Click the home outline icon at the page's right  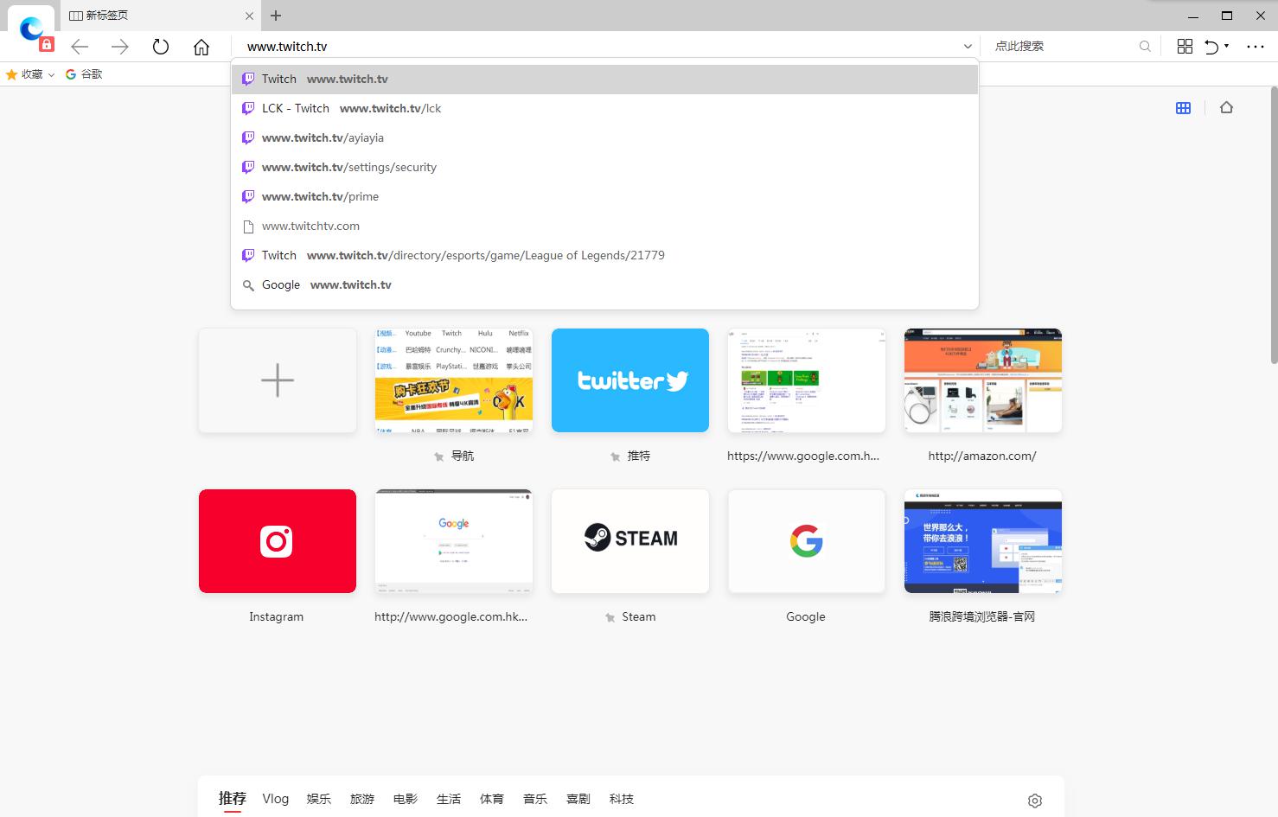[1226, 108]
